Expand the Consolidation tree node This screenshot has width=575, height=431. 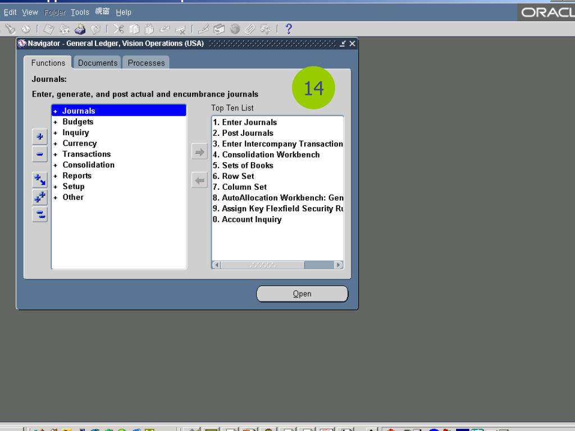pyautogui.click(x=56, y=166)
